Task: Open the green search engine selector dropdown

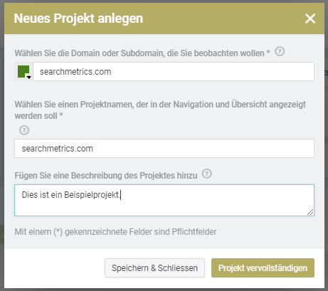Action: coord(23,72)
